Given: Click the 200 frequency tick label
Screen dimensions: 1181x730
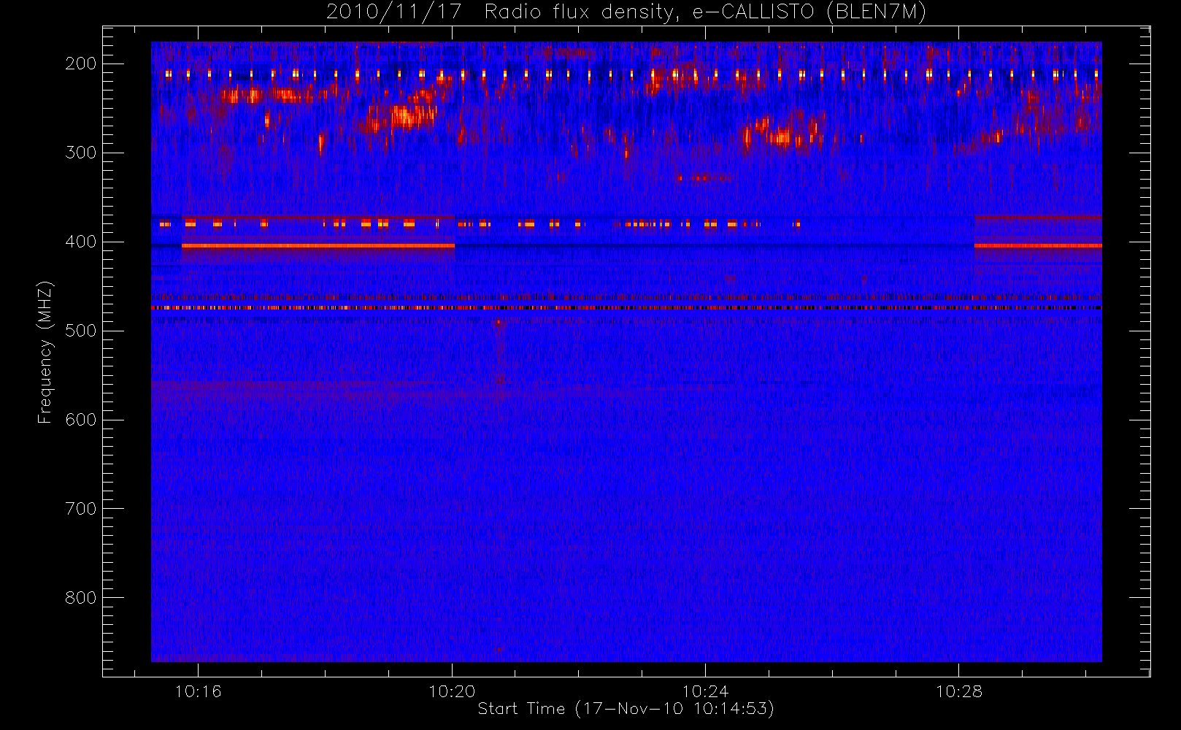Looking at the screenshot, I should 81,64.
